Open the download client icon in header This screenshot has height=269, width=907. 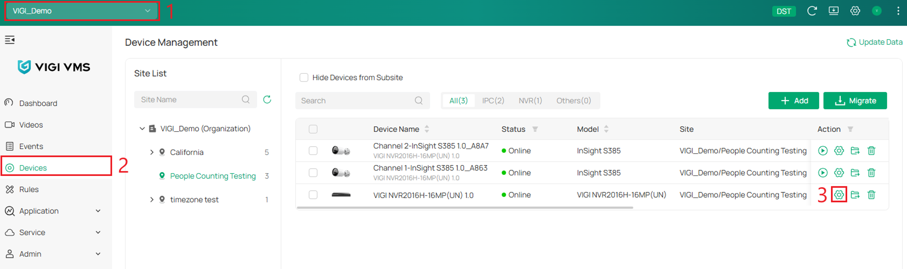coord(834,11)
